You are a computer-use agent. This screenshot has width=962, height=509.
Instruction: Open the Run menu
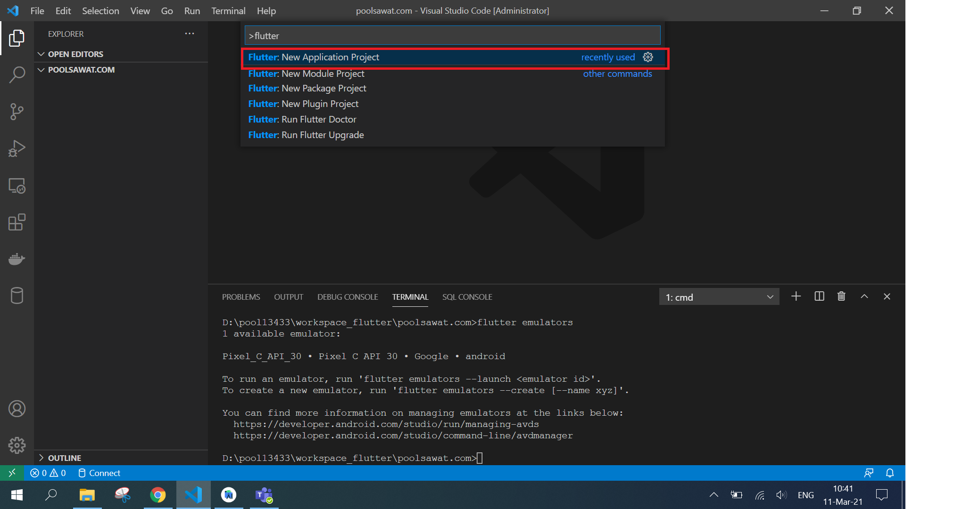[x=192, y=10]
